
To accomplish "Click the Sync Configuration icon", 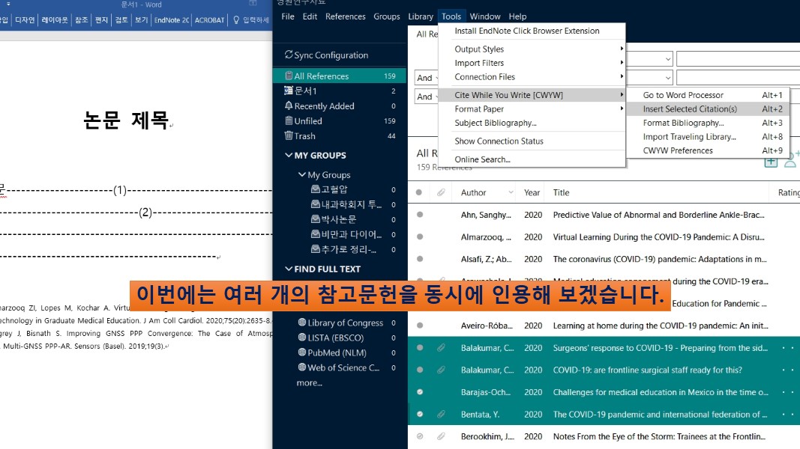I will [x=288, y=55].
